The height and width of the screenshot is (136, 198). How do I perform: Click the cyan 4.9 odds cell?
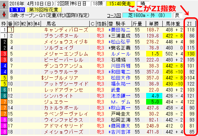click(154, 96)
